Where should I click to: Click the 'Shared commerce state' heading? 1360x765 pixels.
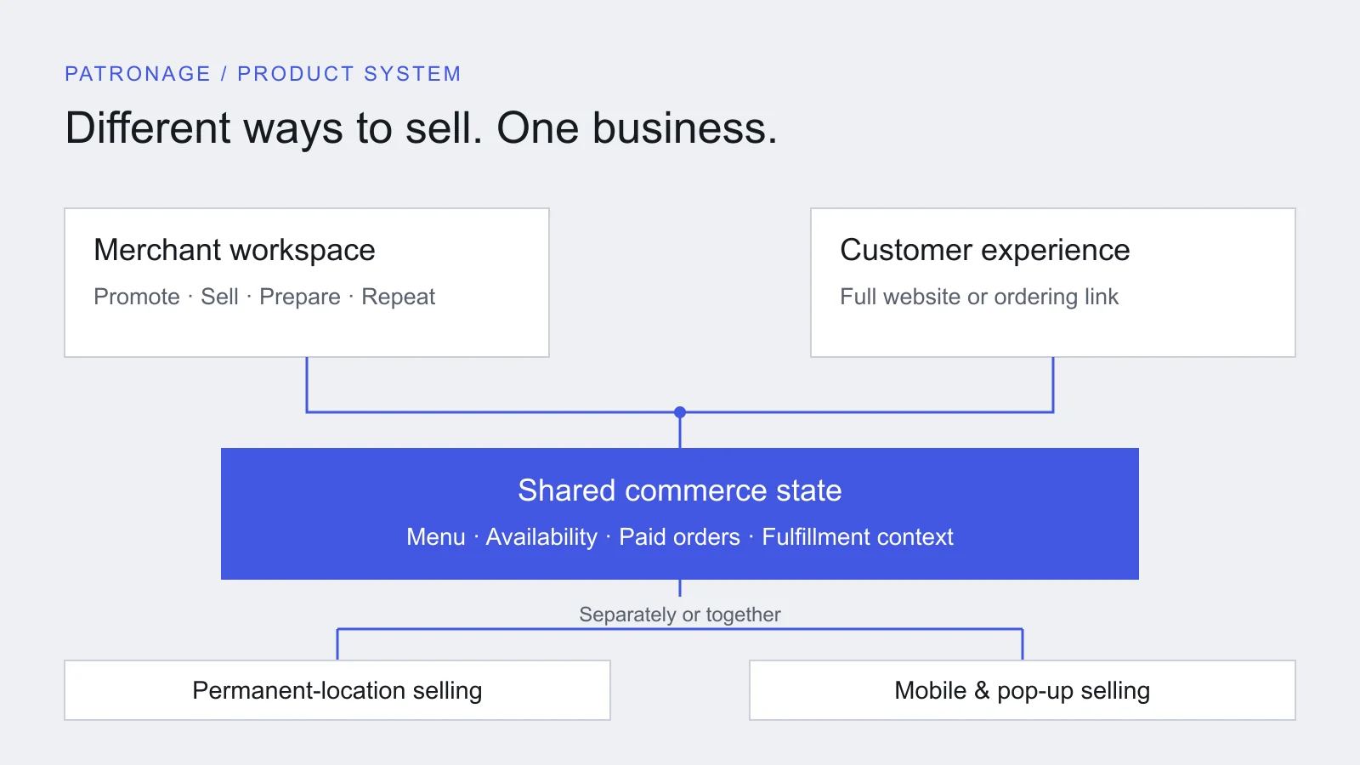point(680,490)
